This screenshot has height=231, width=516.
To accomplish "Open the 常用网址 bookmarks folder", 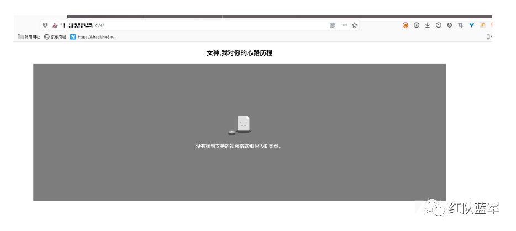I will (x=29, y=37).
